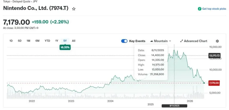
Task: Click the Nintendo Co., Ltd. (7974.T) title
Action: tap(36, 8)
